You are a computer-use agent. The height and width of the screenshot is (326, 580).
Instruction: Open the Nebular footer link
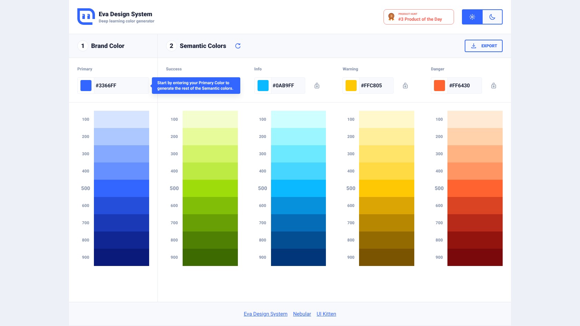(302, 314)
